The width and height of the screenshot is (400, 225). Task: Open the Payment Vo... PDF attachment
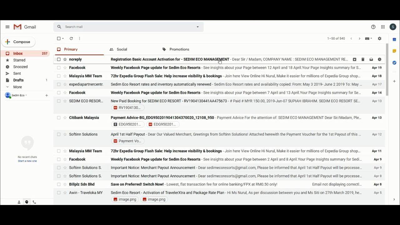tap(128, 141)
